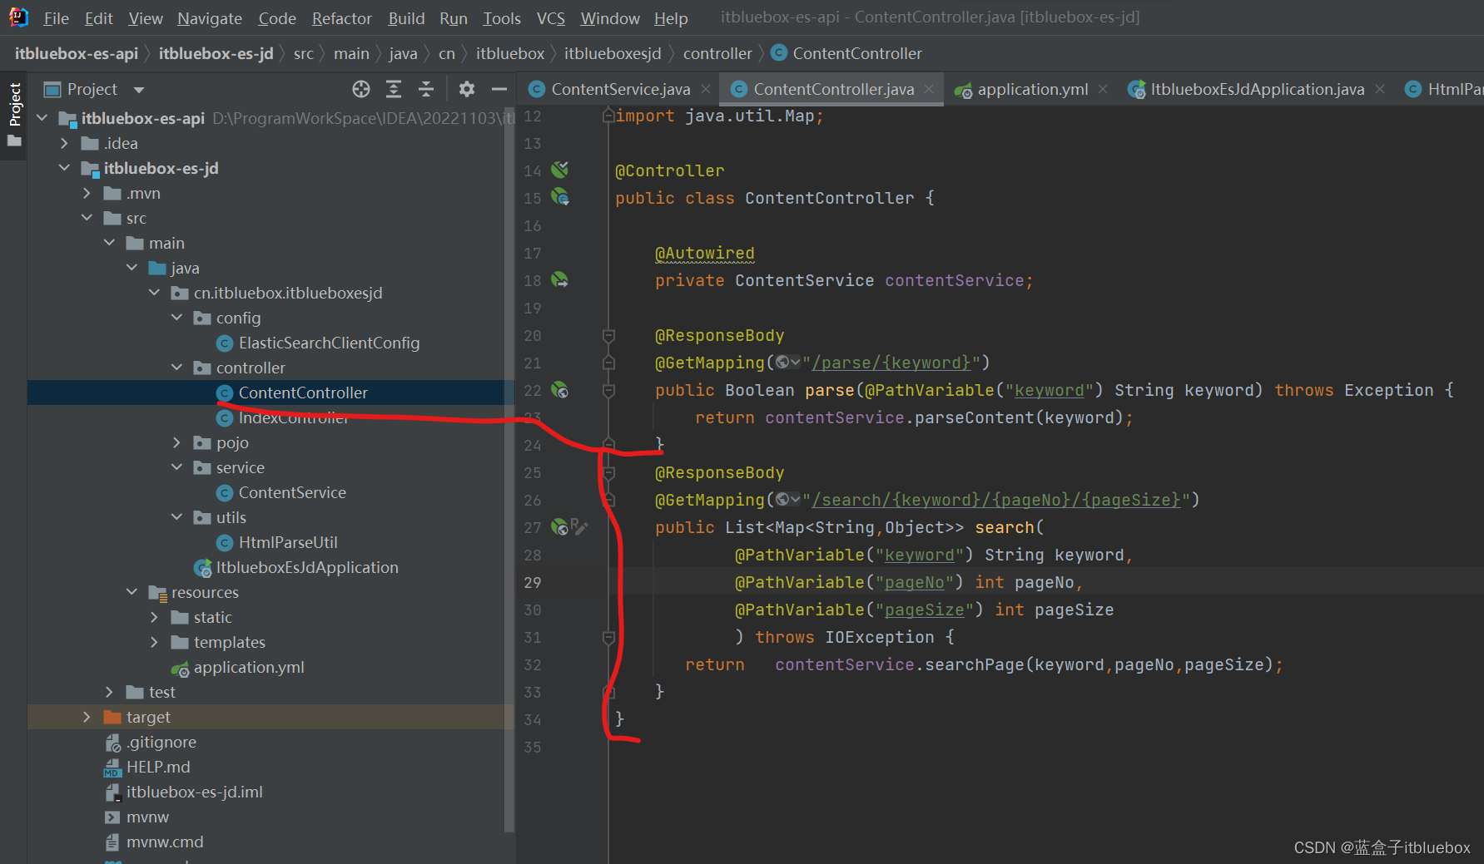The width and height of the screenshot is (1484, 864).
Task: Close the application.yml tab
Action: 1103,89
